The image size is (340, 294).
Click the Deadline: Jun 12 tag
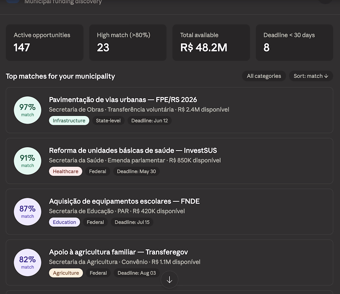pos(149,120)
